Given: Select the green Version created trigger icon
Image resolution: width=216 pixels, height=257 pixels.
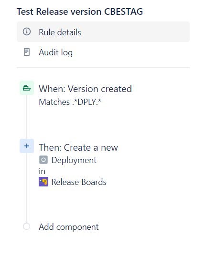Looking at the screenshot, I should [27, 88].
